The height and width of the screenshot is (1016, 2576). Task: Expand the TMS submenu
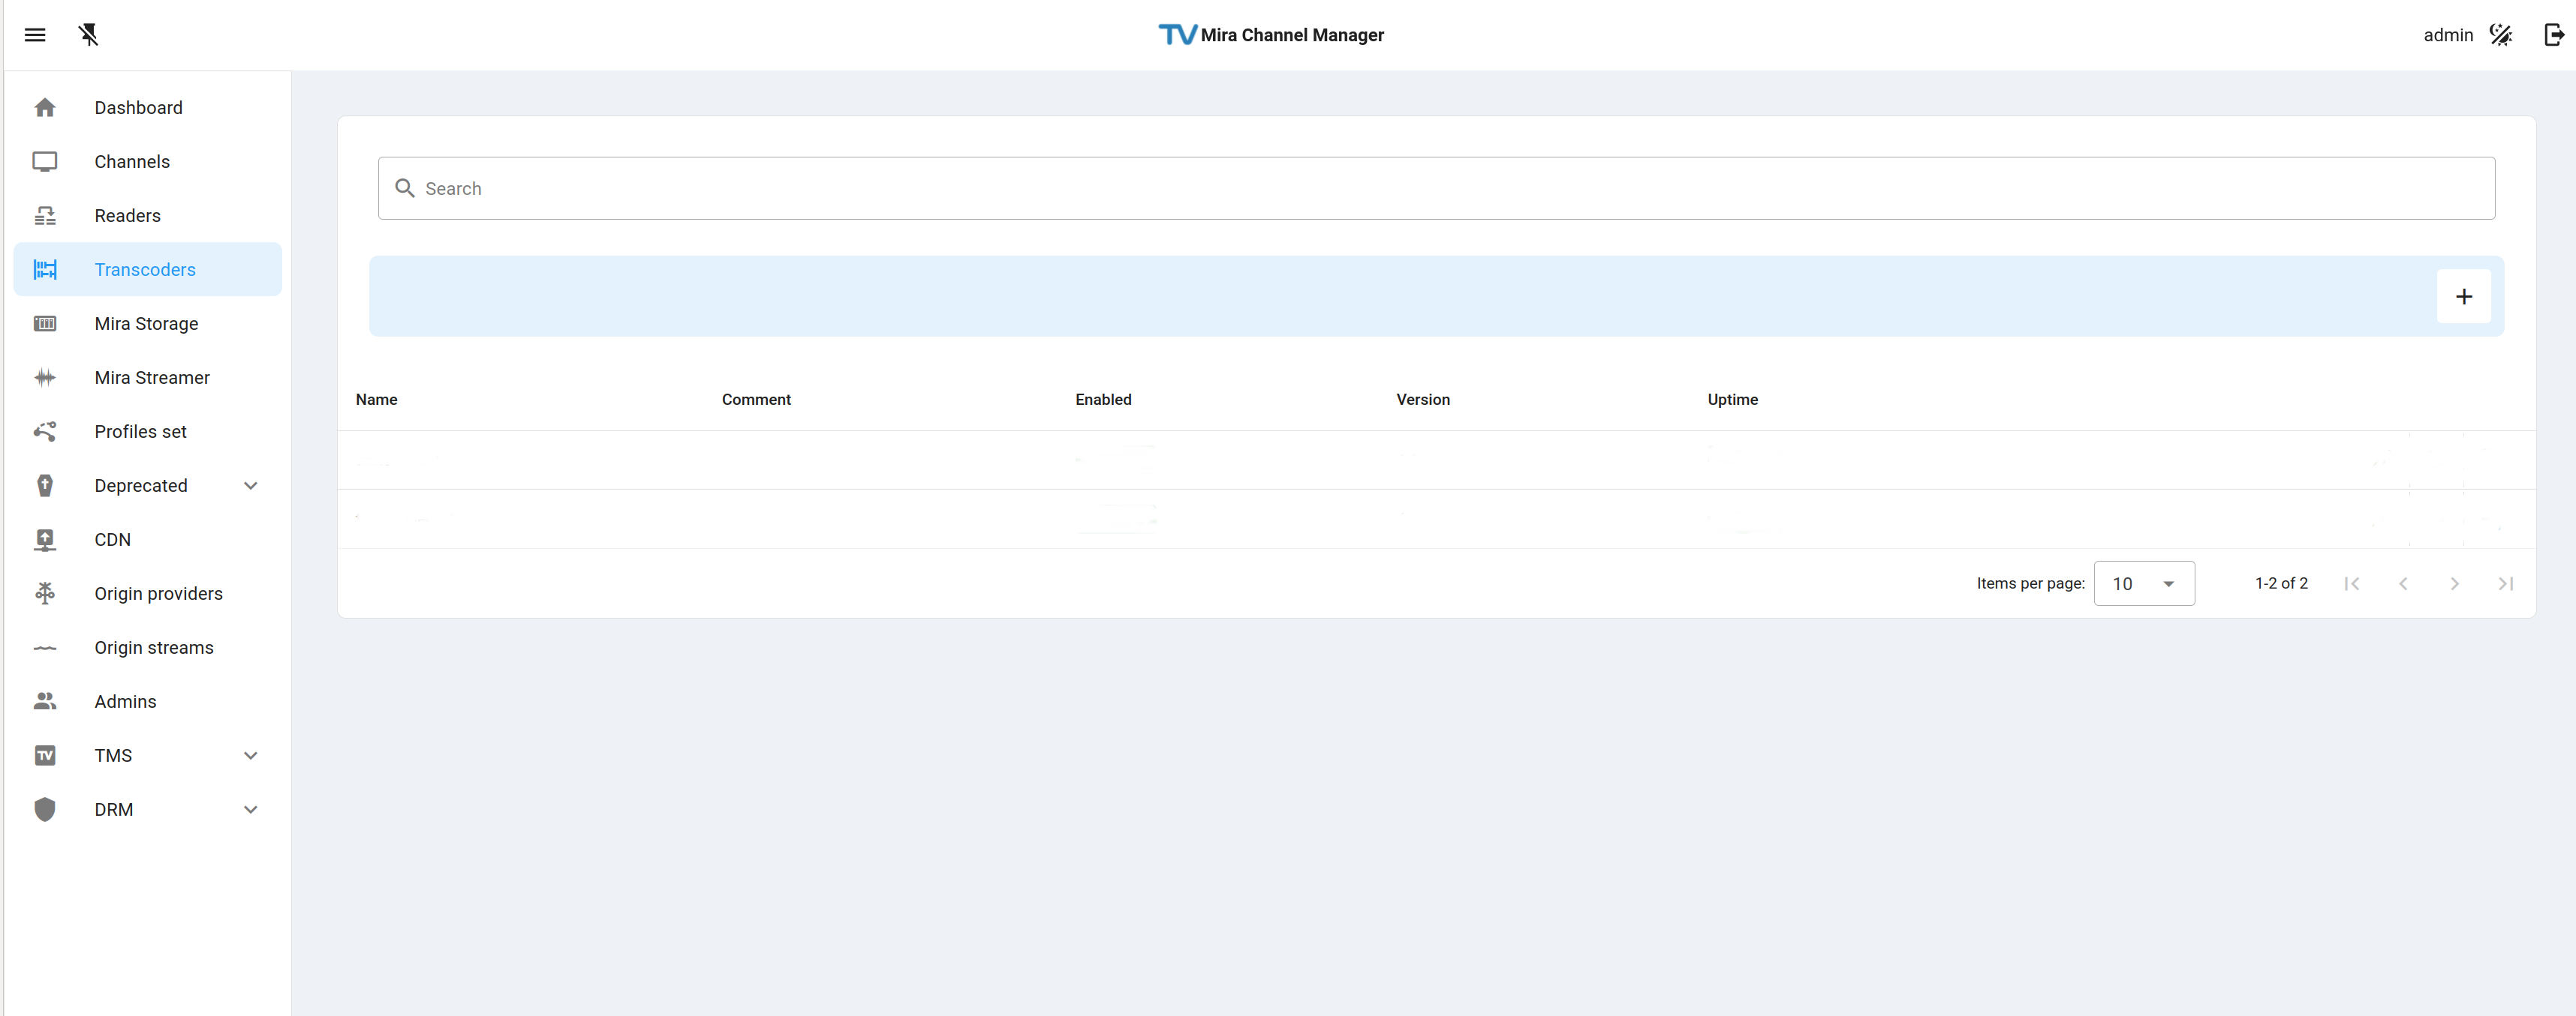coord(250,755)
